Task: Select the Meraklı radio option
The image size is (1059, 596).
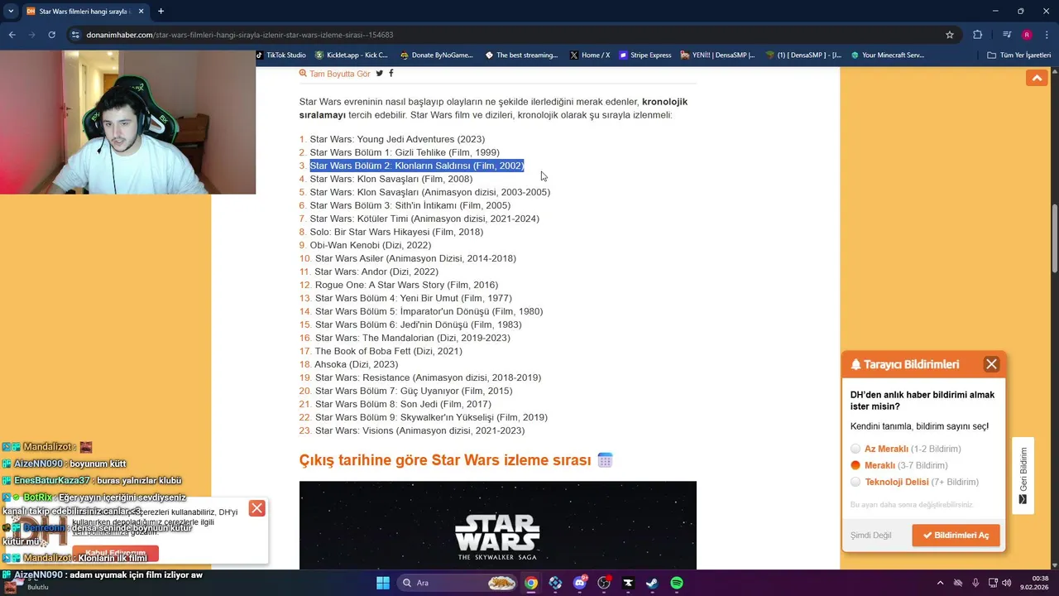Action: coord(855,465)
